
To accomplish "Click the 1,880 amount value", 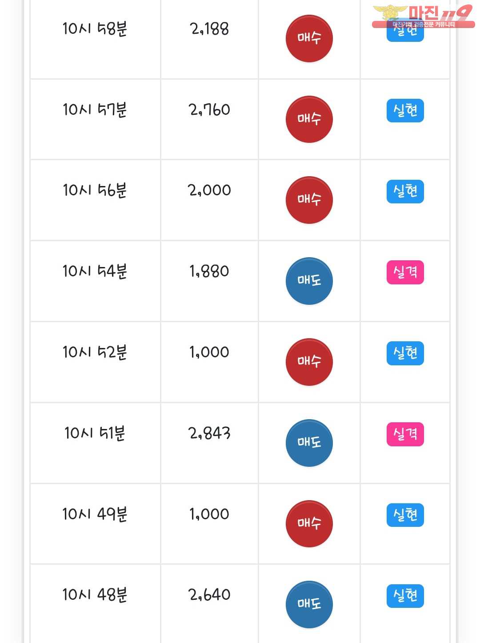I will pos(209,271).
